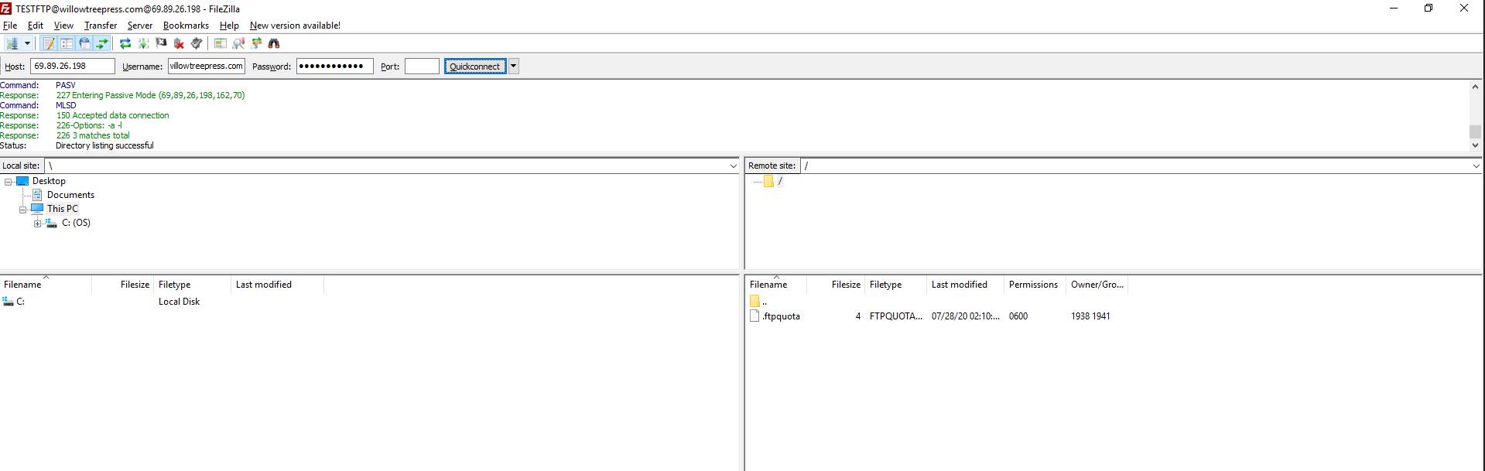Image resolution: width=1485 pixels, height=471 pixels.
Task: Toggle message log display
Action: pos(49,43)
